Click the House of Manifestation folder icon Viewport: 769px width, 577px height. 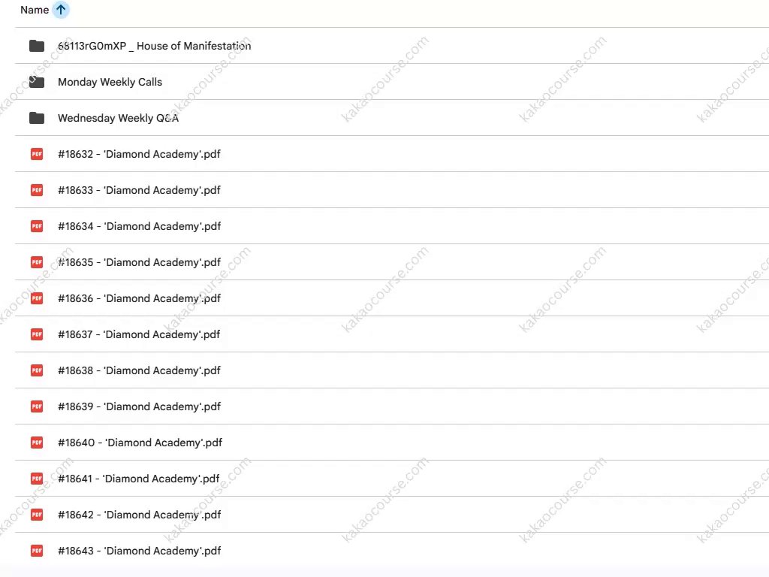click(37, 46)
